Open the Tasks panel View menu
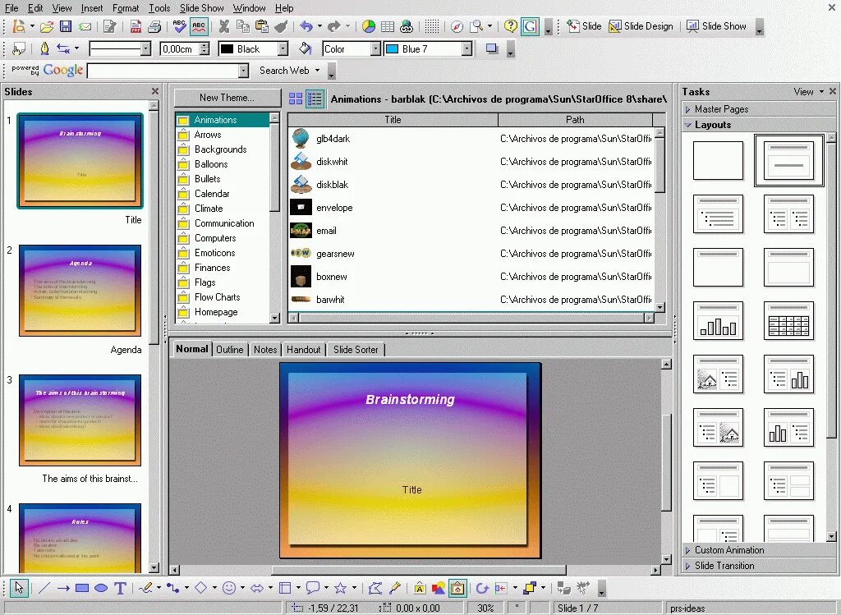The width and height of the screenshot is (841, 615). pos(808,92)
